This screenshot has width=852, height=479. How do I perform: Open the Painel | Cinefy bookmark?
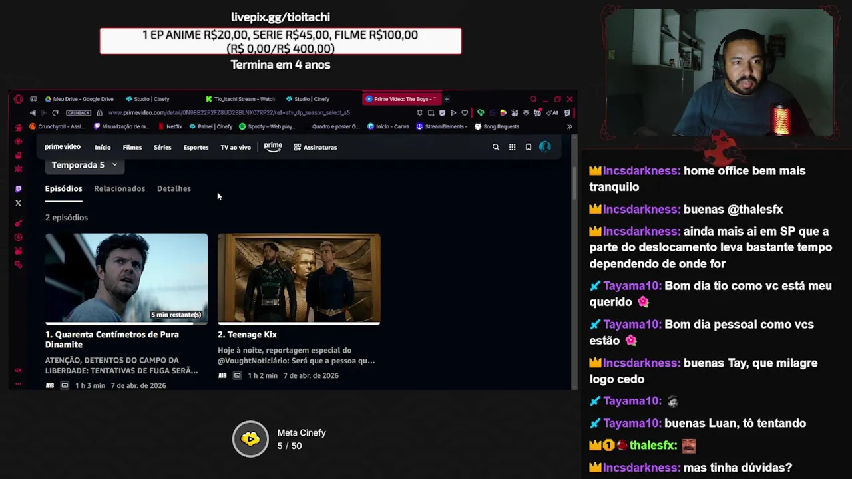click(211, 126)
